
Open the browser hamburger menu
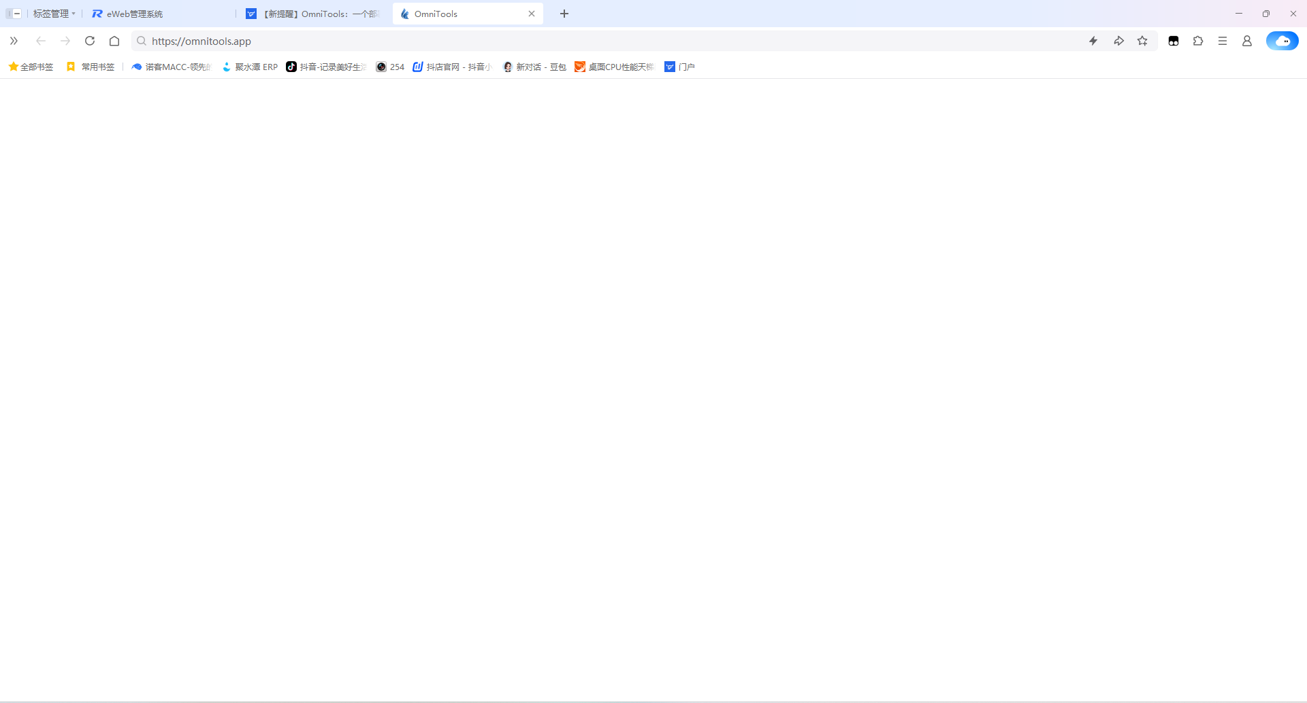tap(1223, 41)
